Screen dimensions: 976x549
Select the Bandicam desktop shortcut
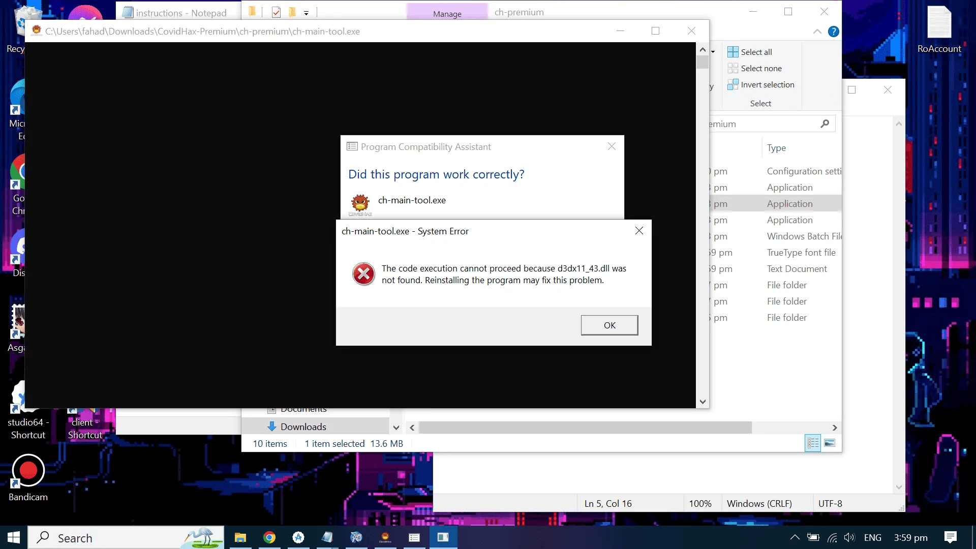point(28,478)
